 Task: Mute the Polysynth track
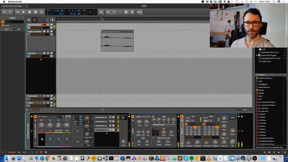[51, 53]
